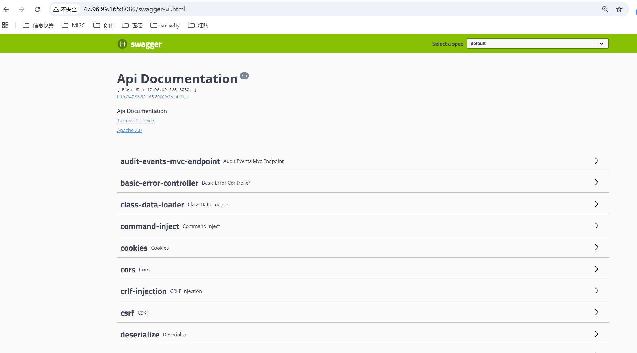Expand the command-inject section chevron
The height and width of the screenshot is (353, 637).
point(597,226)
